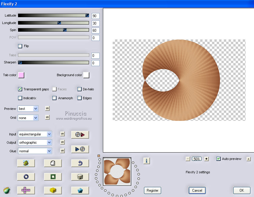This screenshot has height=197, width=254.
Task: Click the small source image thumbnail
Action: tap(117, 172)
